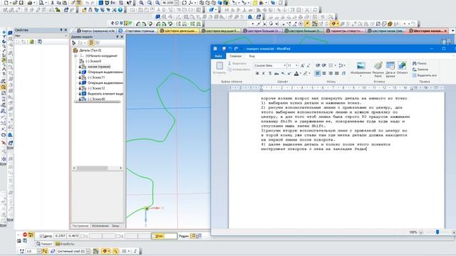Switch to the WordPad View tab
The height and width of the screenshot is (256, 456).
252,56
